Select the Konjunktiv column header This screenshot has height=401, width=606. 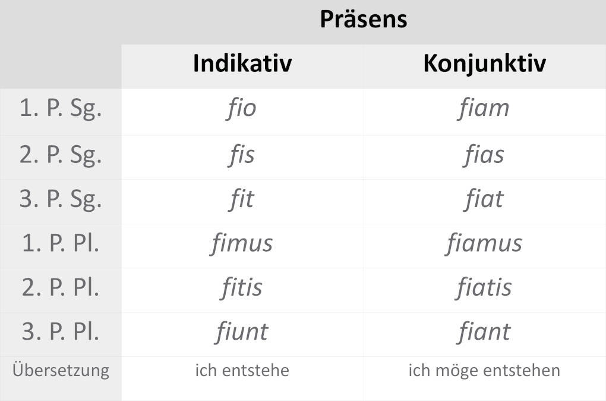484,64
